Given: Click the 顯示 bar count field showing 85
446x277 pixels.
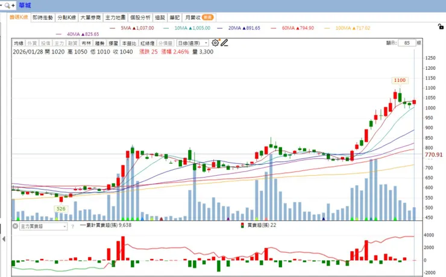Looking at the screenshot, I should click(407, 43).
